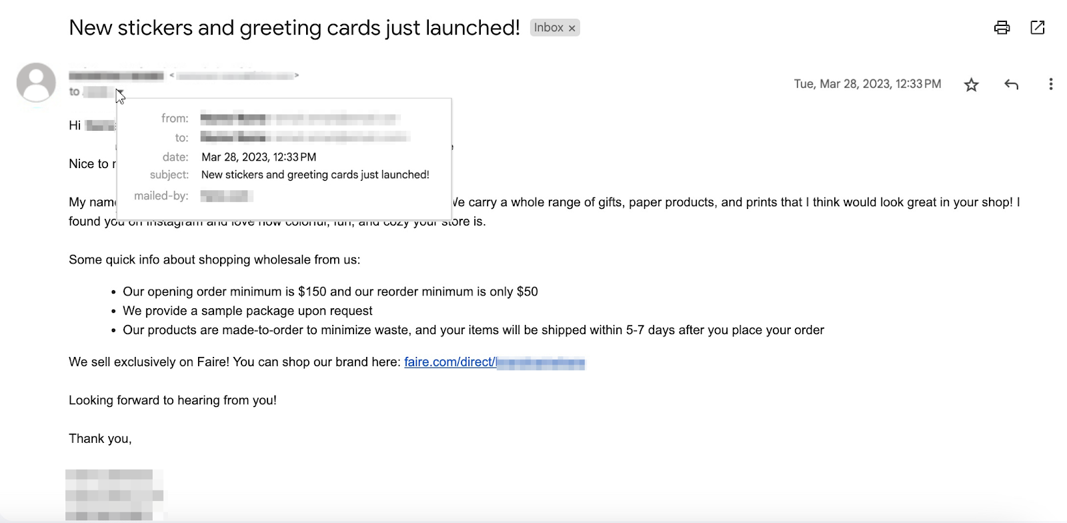Click the mailed-by domain in details popup
Image resolution: width=1067 pixels, height=523 pixels.
227,196
